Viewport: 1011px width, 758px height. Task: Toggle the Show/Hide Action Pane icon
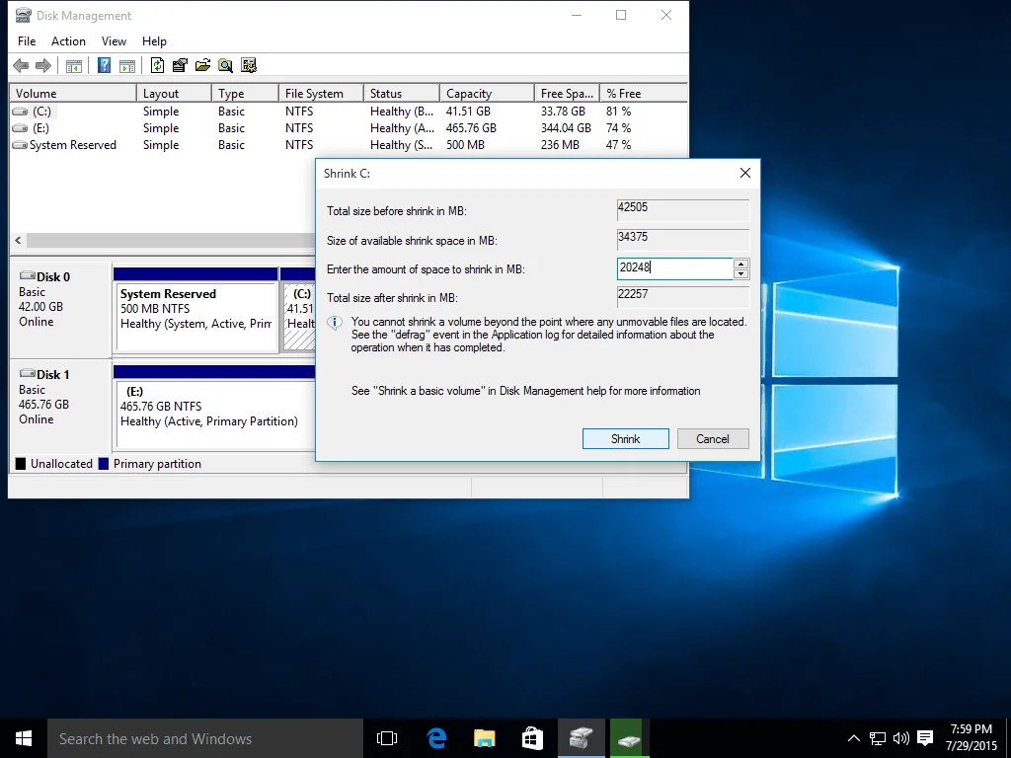(x=126, y=65)
